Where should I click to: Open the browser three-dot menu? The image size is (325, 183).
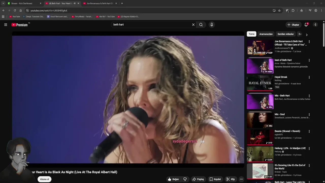pyautogui.click(x=321, y=10)
